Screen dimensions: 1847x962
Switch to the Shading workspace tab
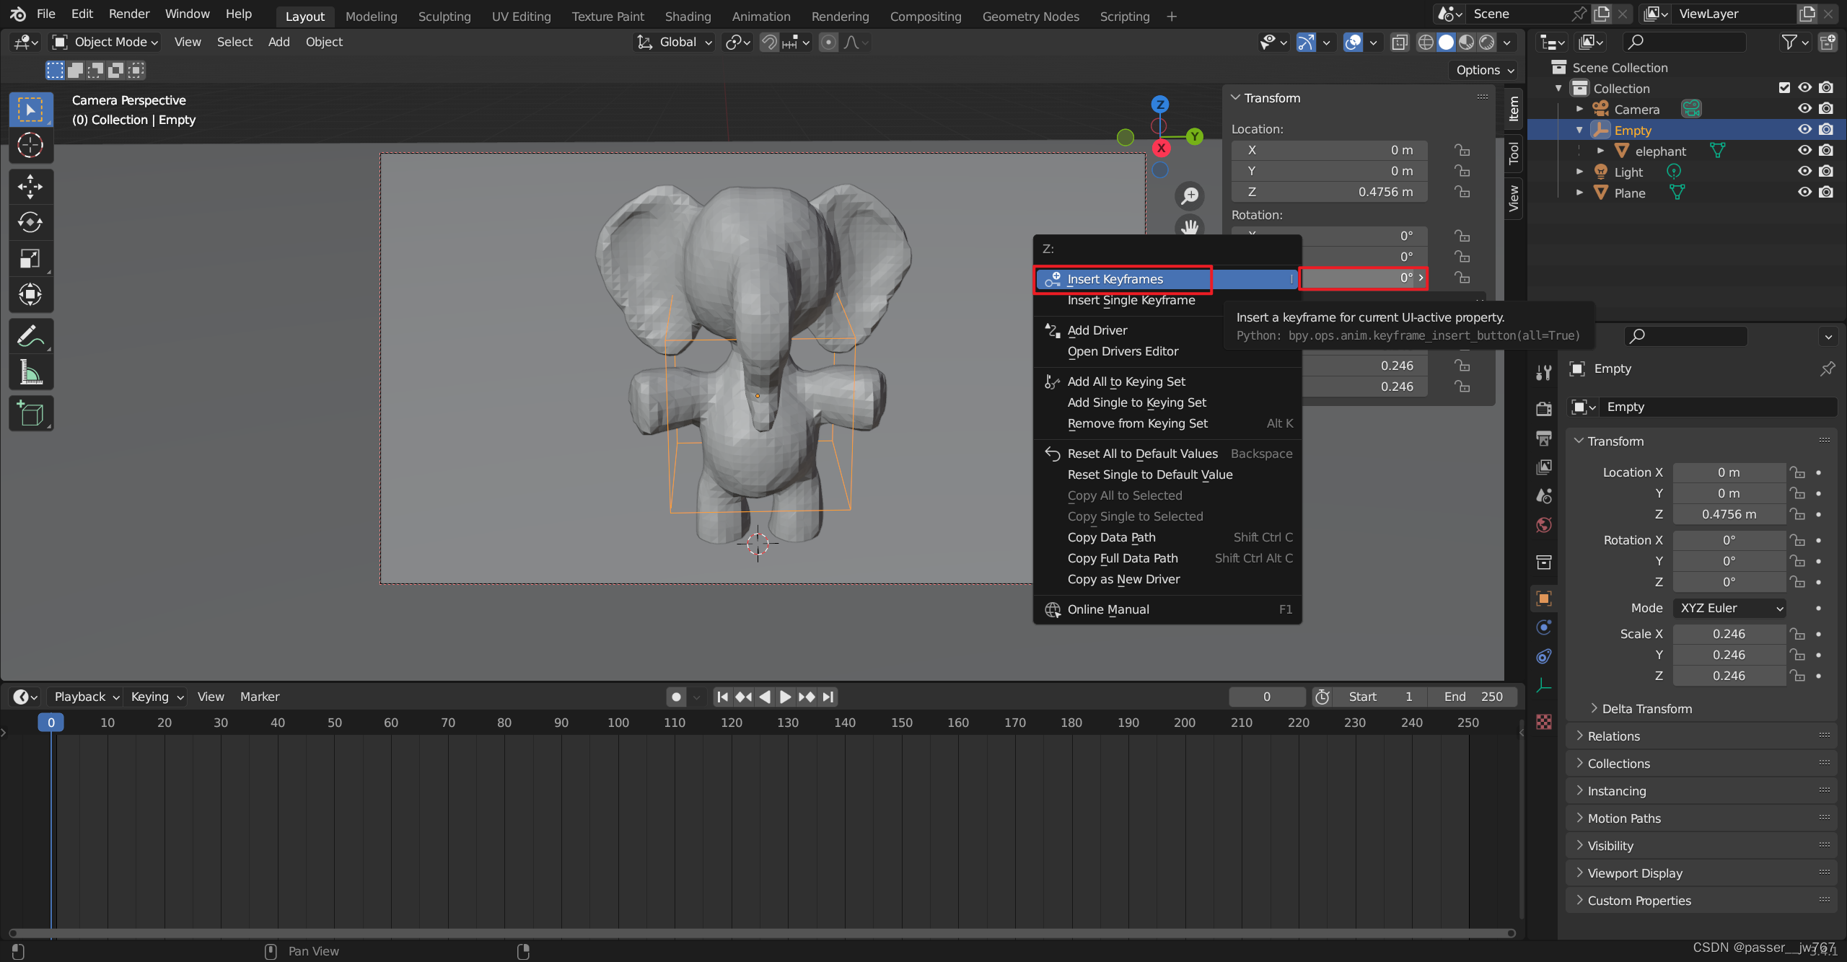pyautogui.click(x=687, y=16)
